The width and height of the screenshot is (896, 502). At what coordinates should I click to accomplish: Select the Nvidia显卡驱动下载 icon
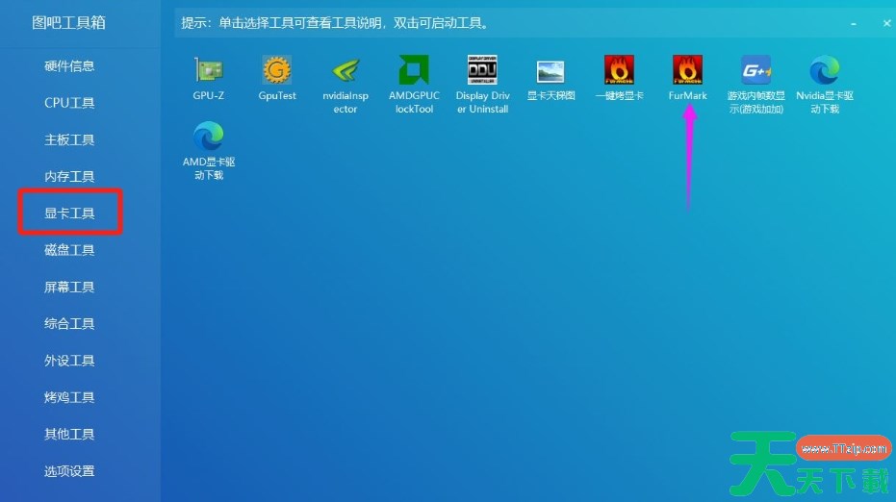pos(825,69)
